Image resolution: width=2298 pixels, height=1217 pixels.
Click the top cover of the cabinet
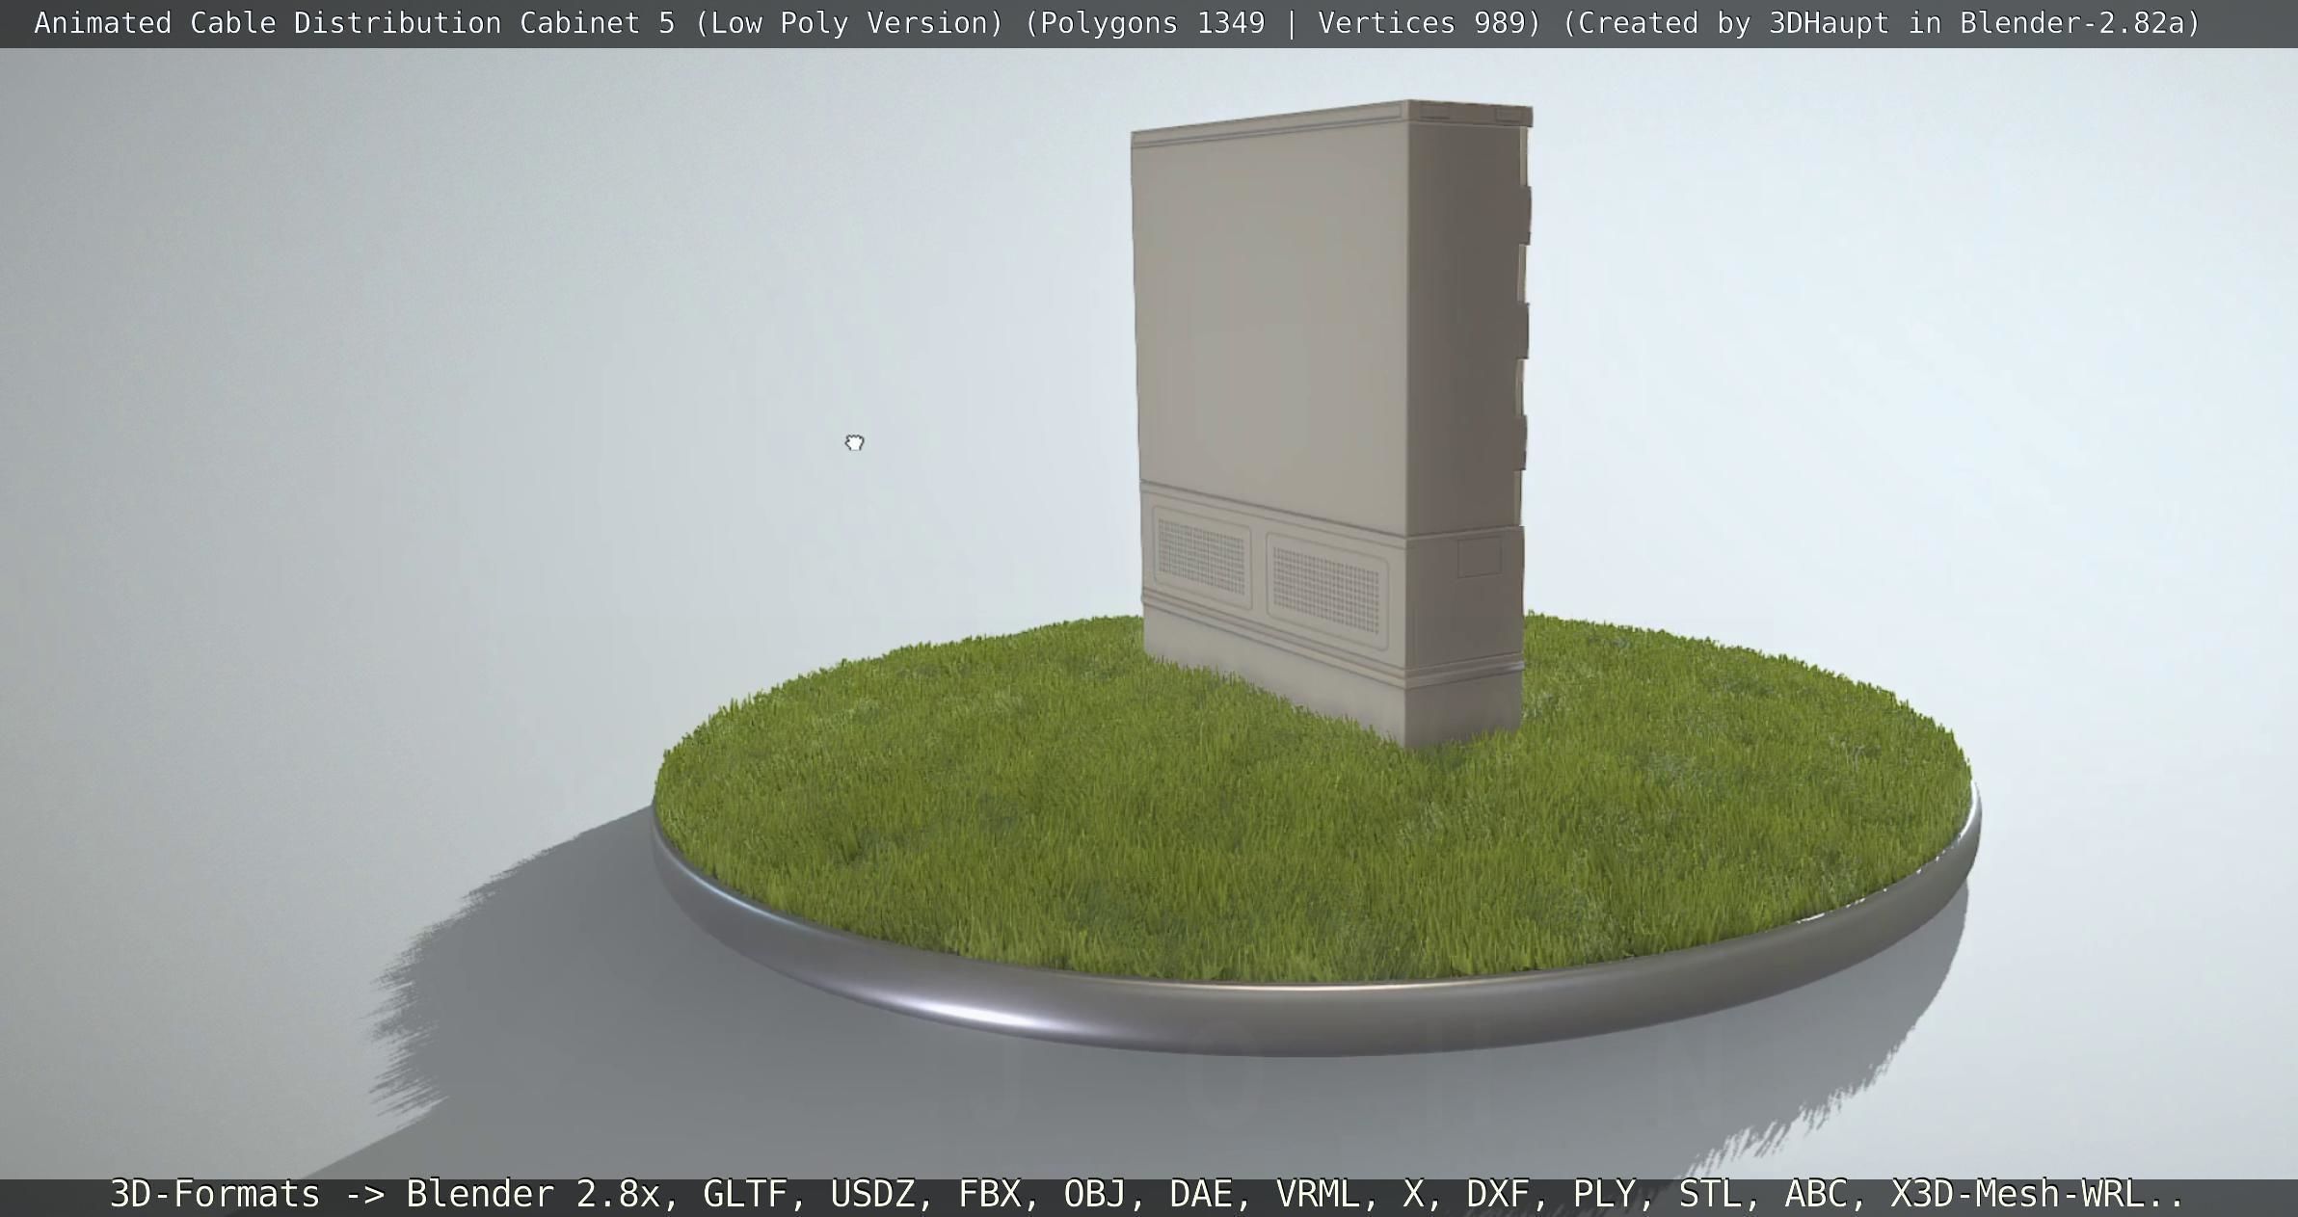click(1332, 122)
